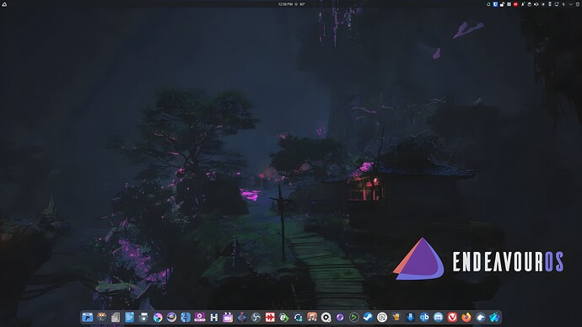Viewport: 582px width, 327px height.
Task: Launch the camera screenshot app in dock
Action: pos(143,318)
